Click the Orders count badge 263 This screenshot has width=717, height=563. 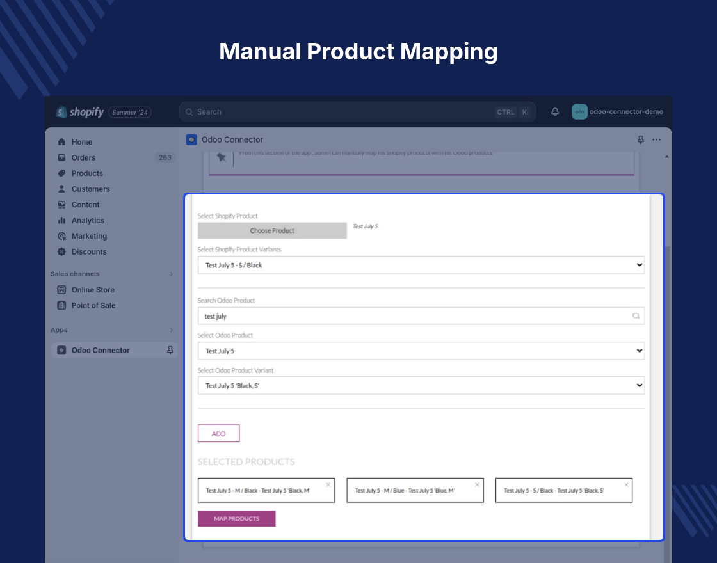(x=165, y=157)
